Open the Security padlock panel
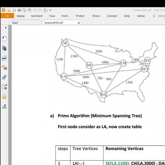Screen dimensions: 165x165 point(4,97)
